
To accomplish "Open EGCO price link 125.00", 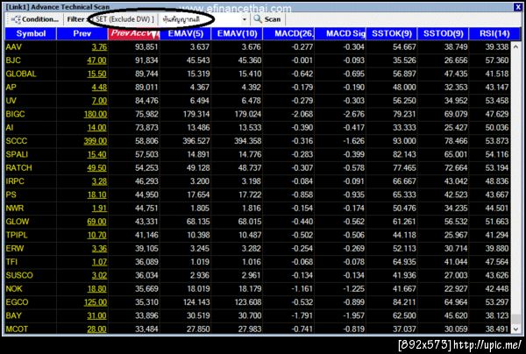I will point(96,302).
